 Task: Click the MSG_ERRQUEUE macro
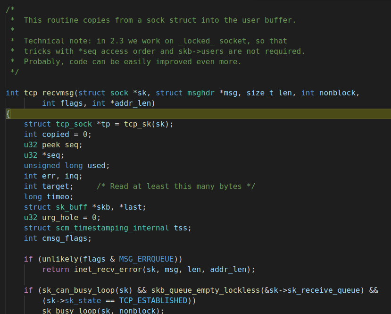tap(146, 259)
